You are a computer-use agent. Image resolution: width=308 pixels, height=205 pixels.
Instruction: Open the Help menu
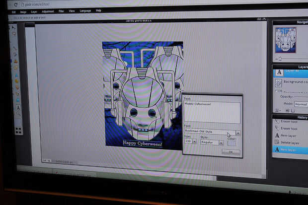pos(98,10)
